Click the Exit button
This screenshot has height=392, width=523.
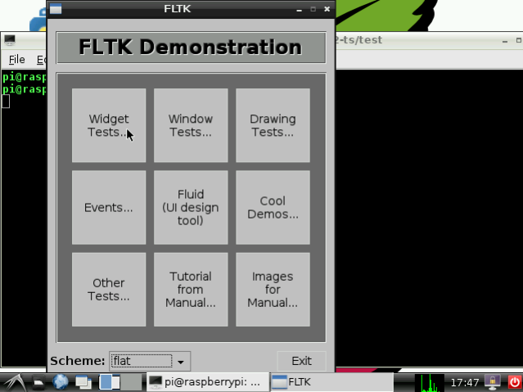[301, 361]
